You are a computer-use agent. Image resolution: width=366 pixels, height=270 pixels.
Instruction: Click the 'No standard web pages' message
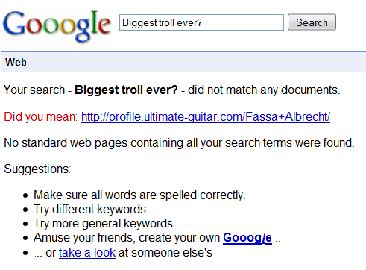point(179,143)
